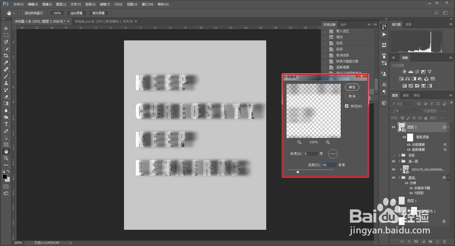Zoom out in the blur preview
Viewport: 455px width, 246px height.
(x=299, y=142)
